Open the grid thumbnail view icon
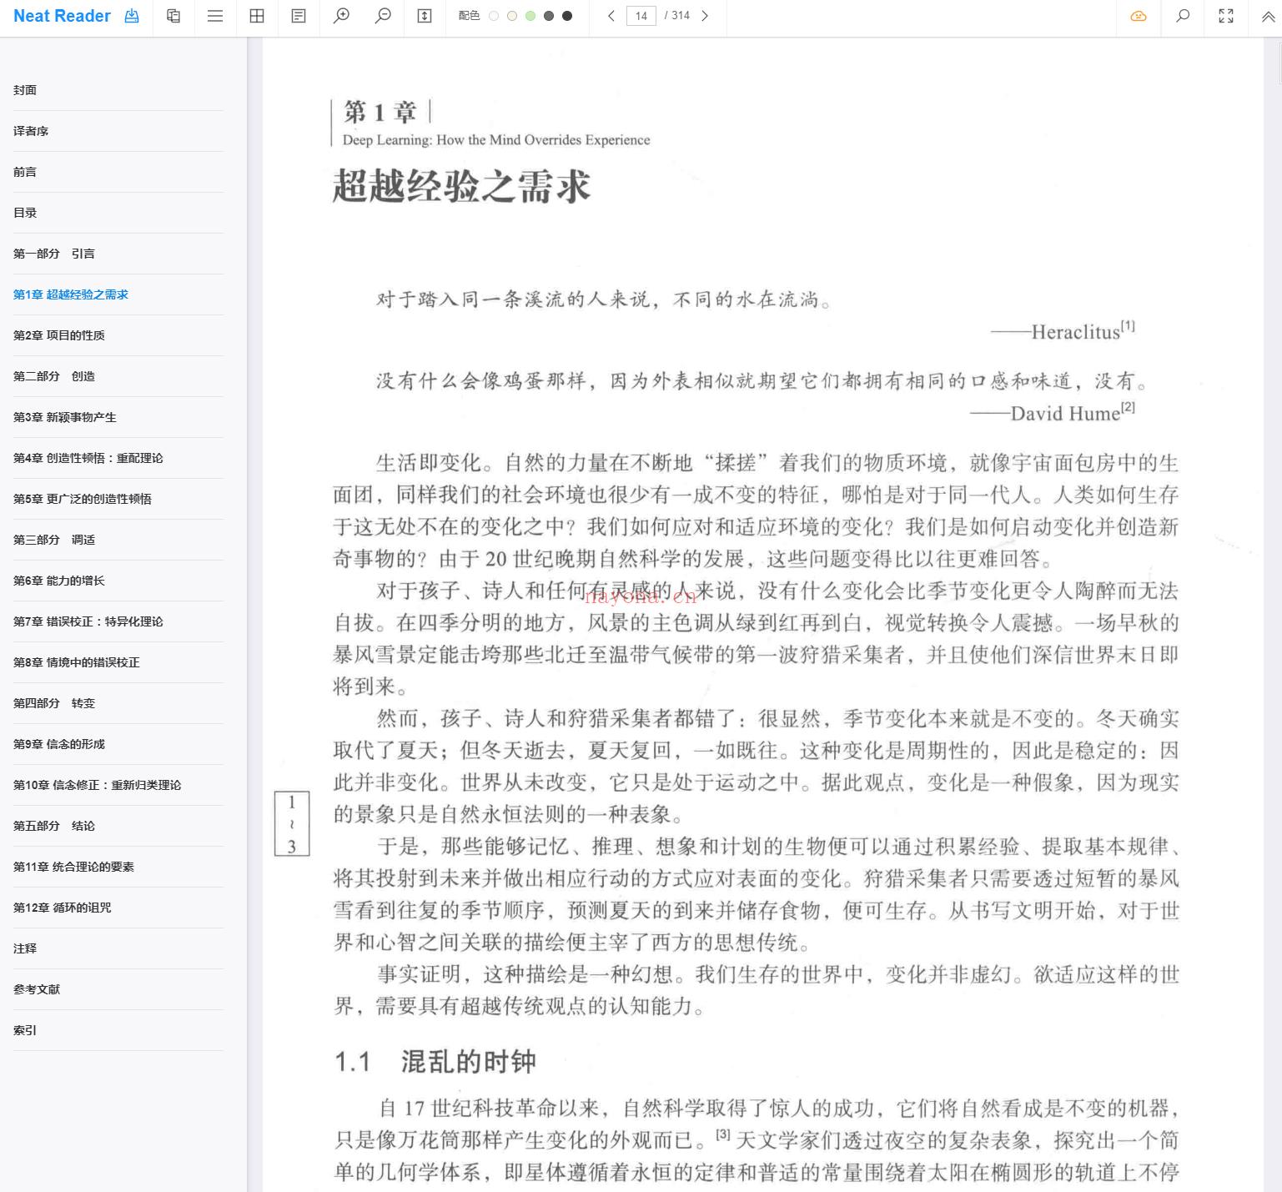Viewport: 1282px width, 1192px height. (x=257, y=16)
